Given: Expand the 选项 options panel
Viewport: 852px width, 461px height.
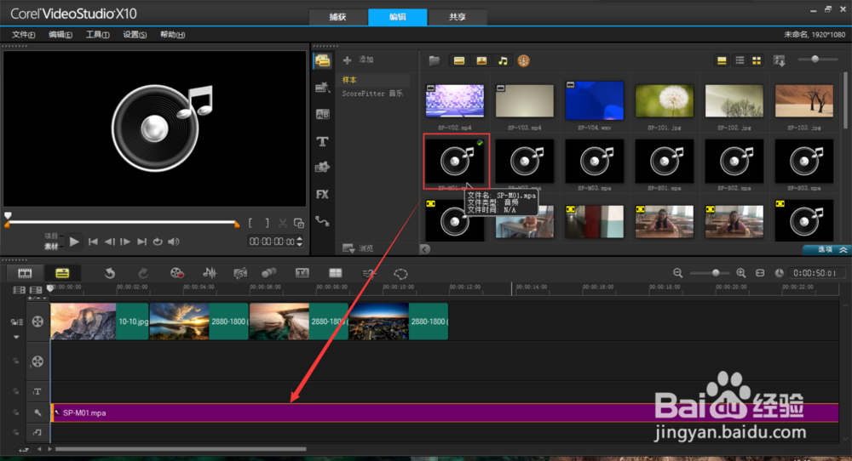Looking at the screenshot, I should tap(826, 249).
